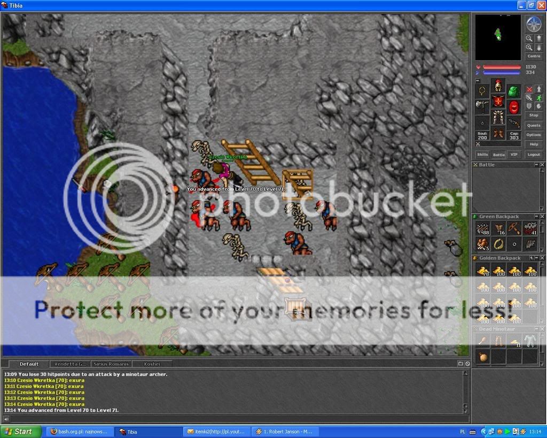The width and height of the screenshot is (547, 438).
Task: Open the Options dialog
Action: (534, 135)
